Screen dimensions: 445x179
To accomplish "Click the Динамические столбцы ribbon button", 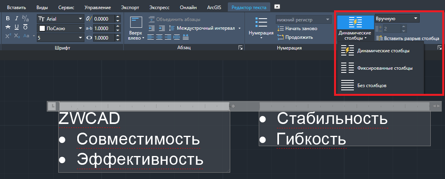I will 355,28.
